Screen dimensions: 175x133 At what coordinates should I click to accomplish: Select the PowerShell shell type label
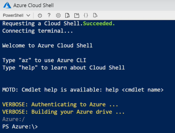(x=13, y=15)
